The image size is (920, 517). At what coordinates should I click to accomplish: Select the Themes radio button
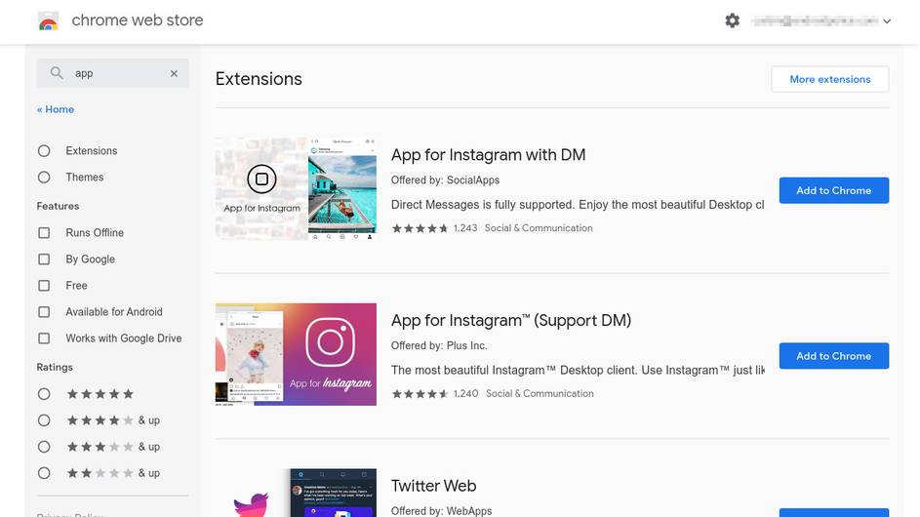click(x=44, y=178)
